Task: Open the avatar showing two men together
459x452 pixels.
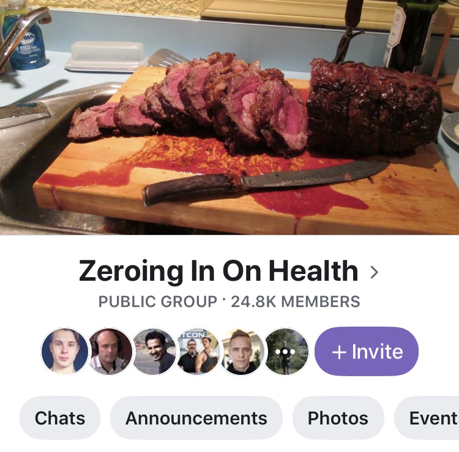Action: 198,351
